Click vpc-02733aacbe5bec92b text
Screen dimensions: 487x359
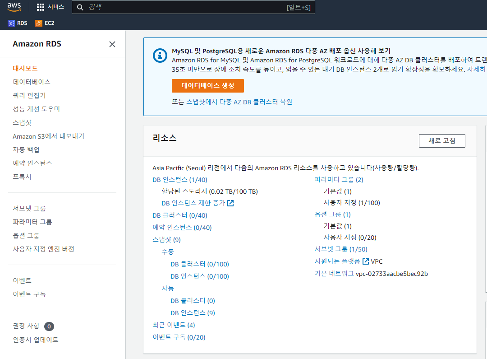coord(392,274)
